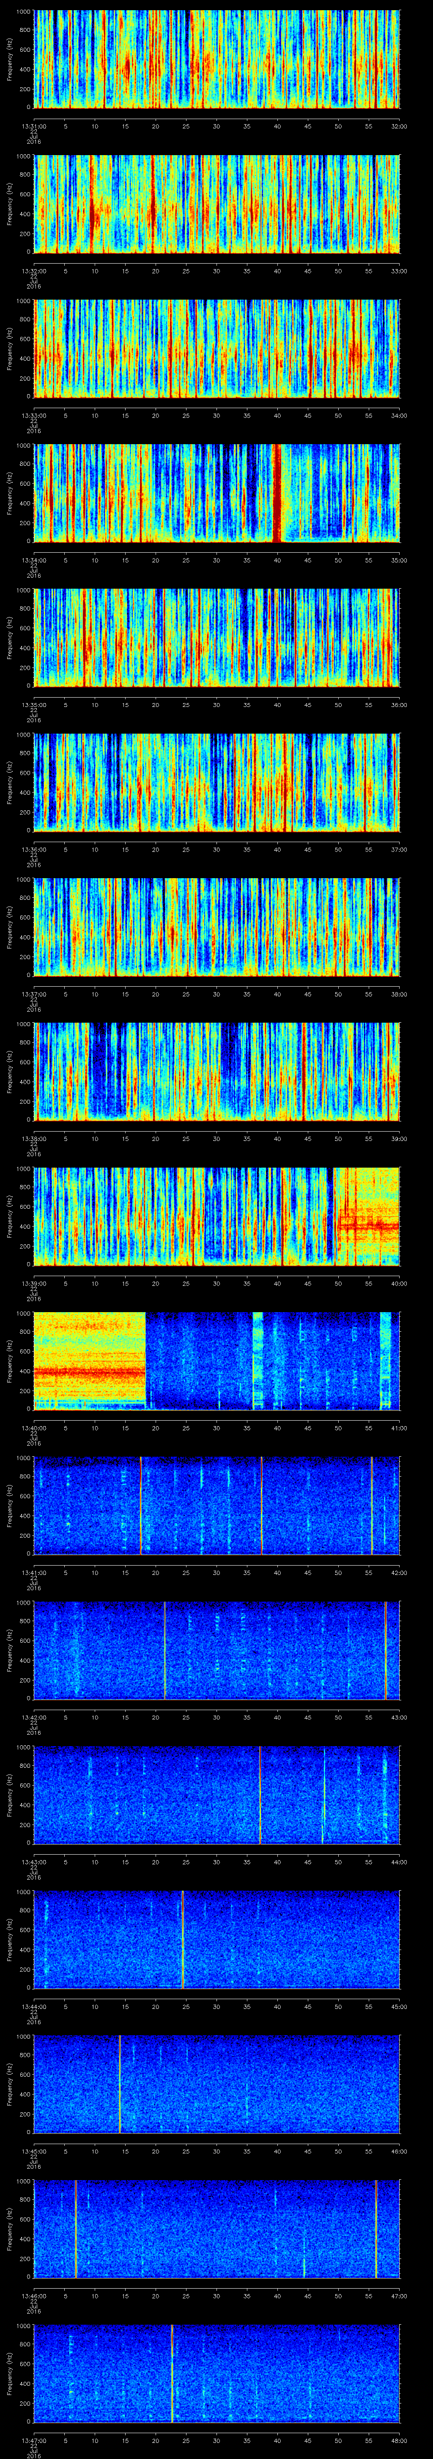Viewport: 433px width, 2459px height.
Task: Select the 13:40:00 start time label
Action: 33,1428
